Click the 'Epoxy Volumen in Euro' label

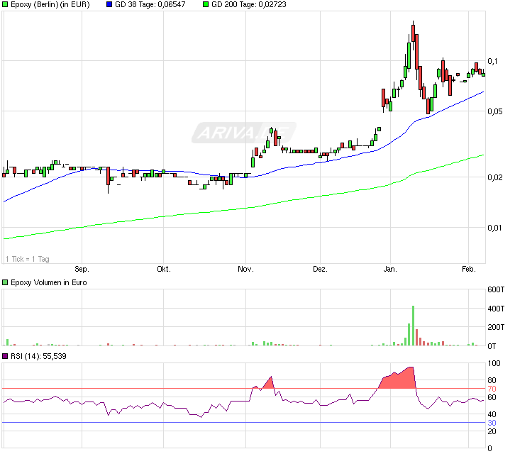49,282
